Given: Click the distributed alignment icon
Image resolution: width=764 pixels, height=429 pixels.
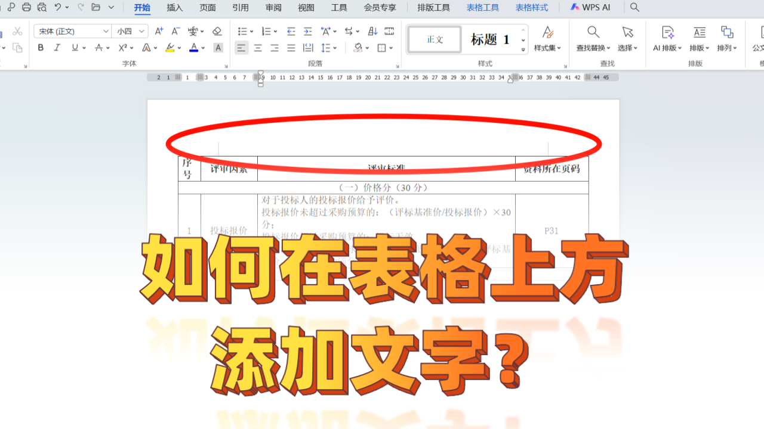Looking at the screenshot, I should [308, 48].
